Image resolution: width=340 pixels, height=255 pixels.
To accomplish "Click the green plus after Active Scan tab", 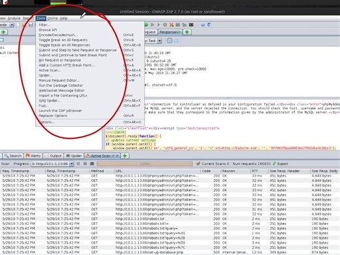I will pyautogui.click(x=125, y=156).
